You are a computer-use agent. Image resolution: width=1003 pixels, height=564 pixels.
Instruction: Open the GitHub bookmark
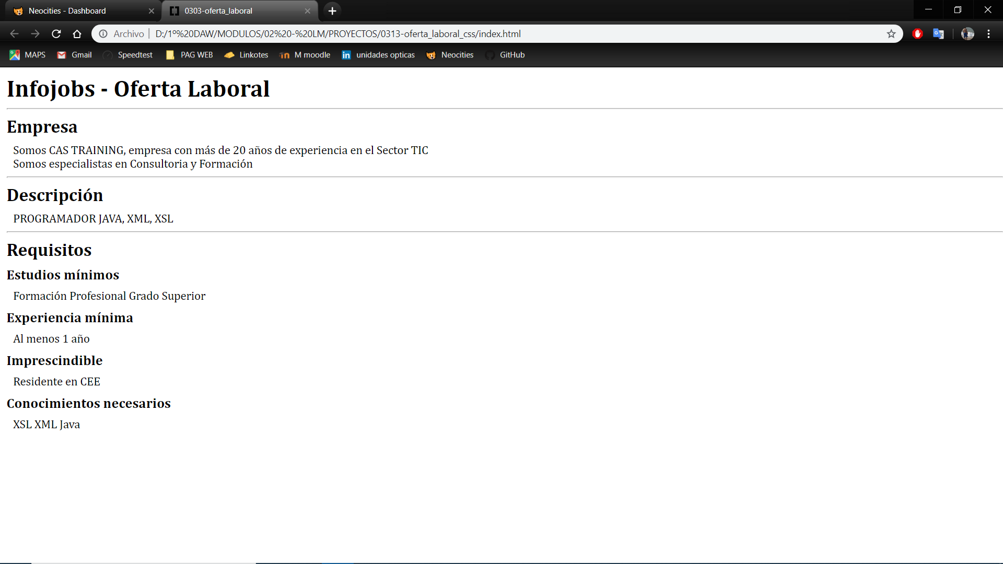(505, 55)
